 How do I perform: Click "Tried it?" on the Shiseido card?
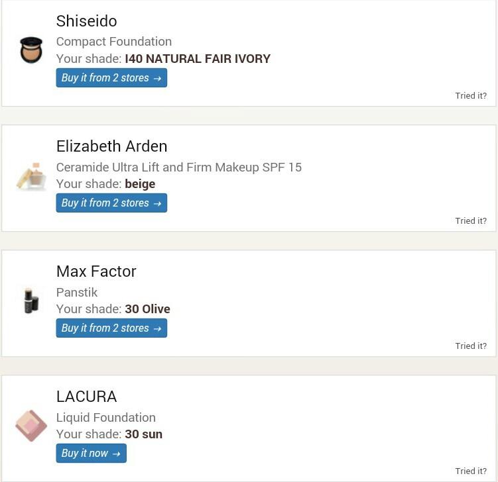pyautogui.click(x=470, y=96)
